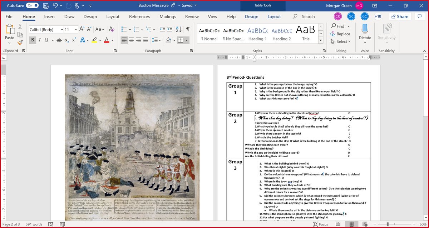429x228 pixels.
Task: Undo the last action
Action: pyautogui.click(x=55, y=6)
